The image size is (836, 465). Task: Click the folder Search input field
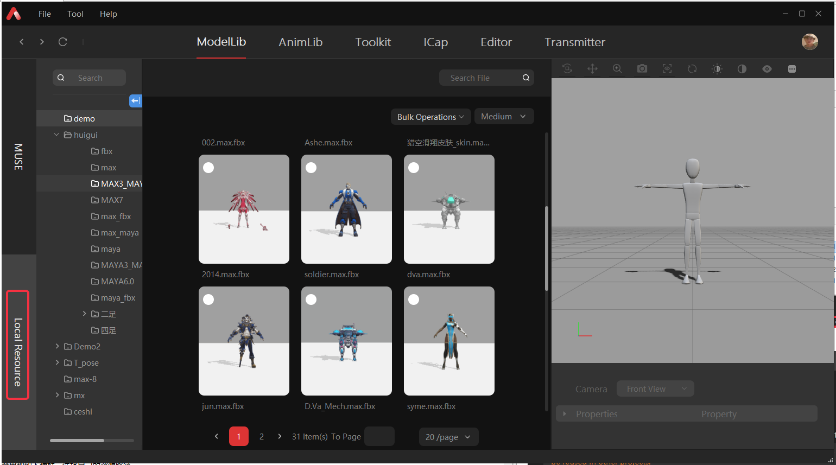pyautogui.click(x=90, y=78)
